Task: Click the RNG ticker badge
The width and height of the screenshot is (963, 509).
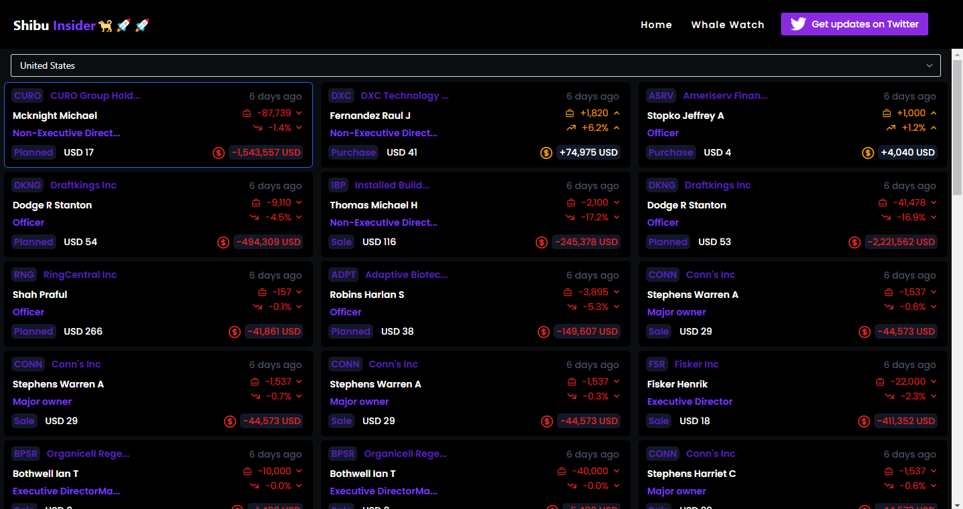Action: [24, 275]
